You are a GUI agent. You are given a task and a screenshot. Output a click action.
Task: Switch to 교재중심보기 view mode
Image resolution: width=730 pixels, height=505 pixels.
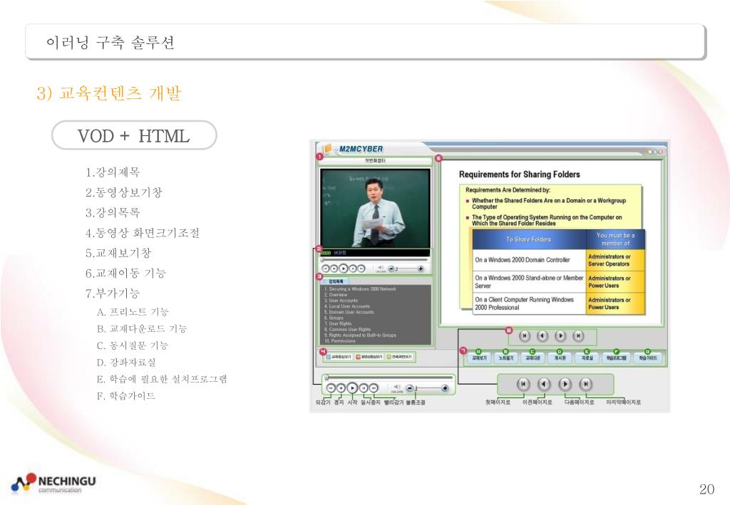(339, 357)
